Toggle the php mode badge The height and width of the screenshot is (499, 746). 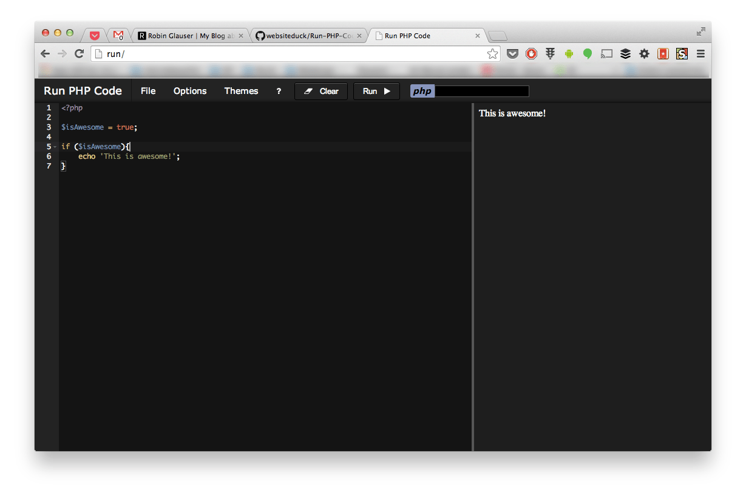[x=421, y=91]
